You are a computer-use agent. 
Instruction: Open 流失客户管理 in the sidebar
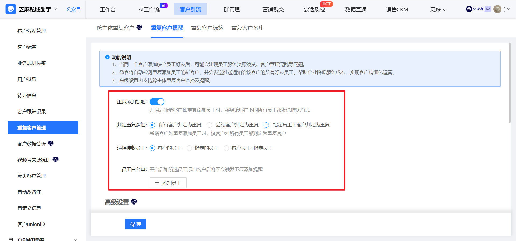pyautogui.click(x=32, y=176)
